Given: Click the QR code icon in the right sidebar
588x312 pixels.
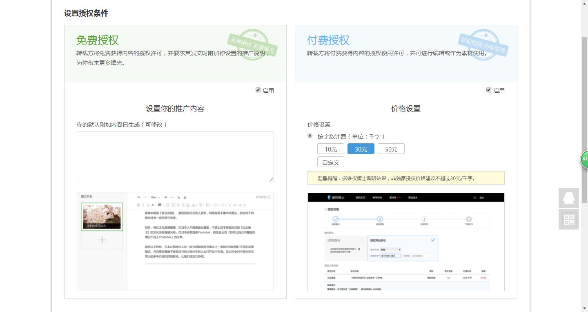Looking at the screenshot, I should click(568, 219).
